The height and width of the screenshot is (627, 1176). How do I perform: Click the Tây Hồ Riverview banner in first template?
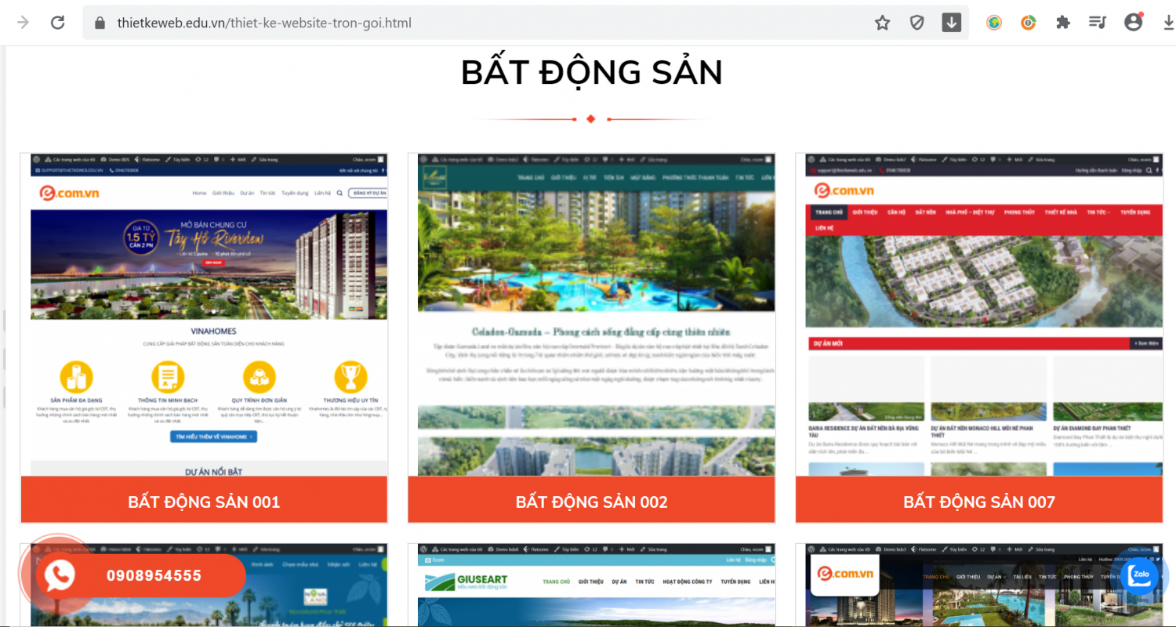click(209, 264)
